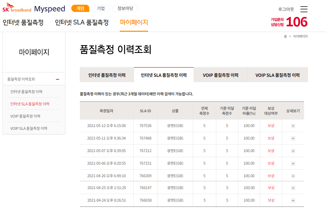Image resolution: width=326 pixels, height=217 pixels.
Task: Select the 정보마당 pill button
Action: point(125,8)
